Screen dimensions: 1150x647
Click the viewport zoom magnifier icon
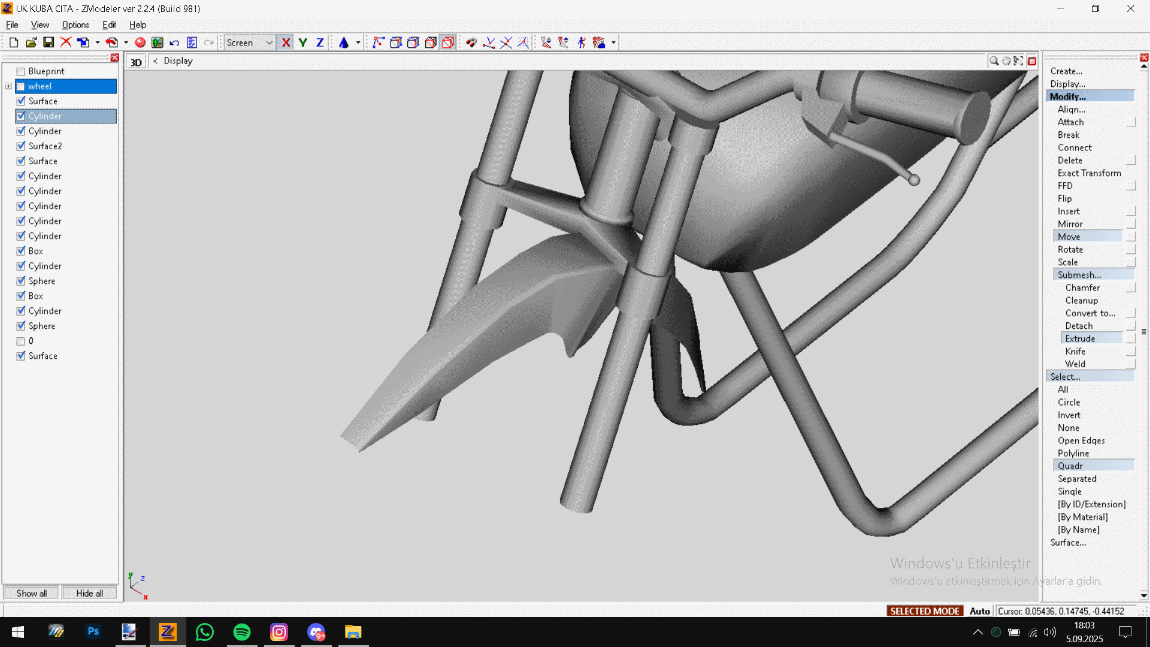[x=994, y=61]
